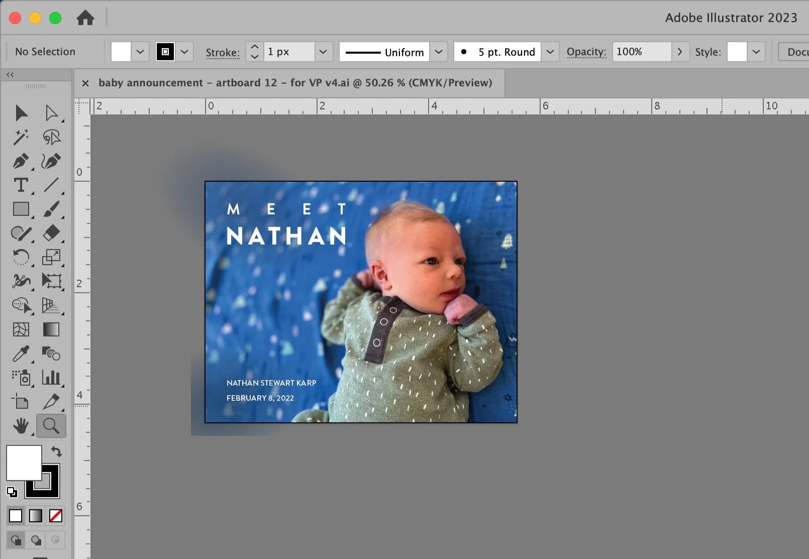Pick the Width/Warp tool
This screenshot has width=809, height=559.
pos(21,281)
